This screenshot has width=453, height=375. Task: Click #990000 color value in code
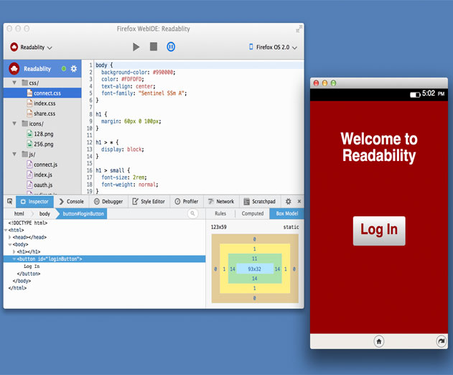click(x=163, y=73)
